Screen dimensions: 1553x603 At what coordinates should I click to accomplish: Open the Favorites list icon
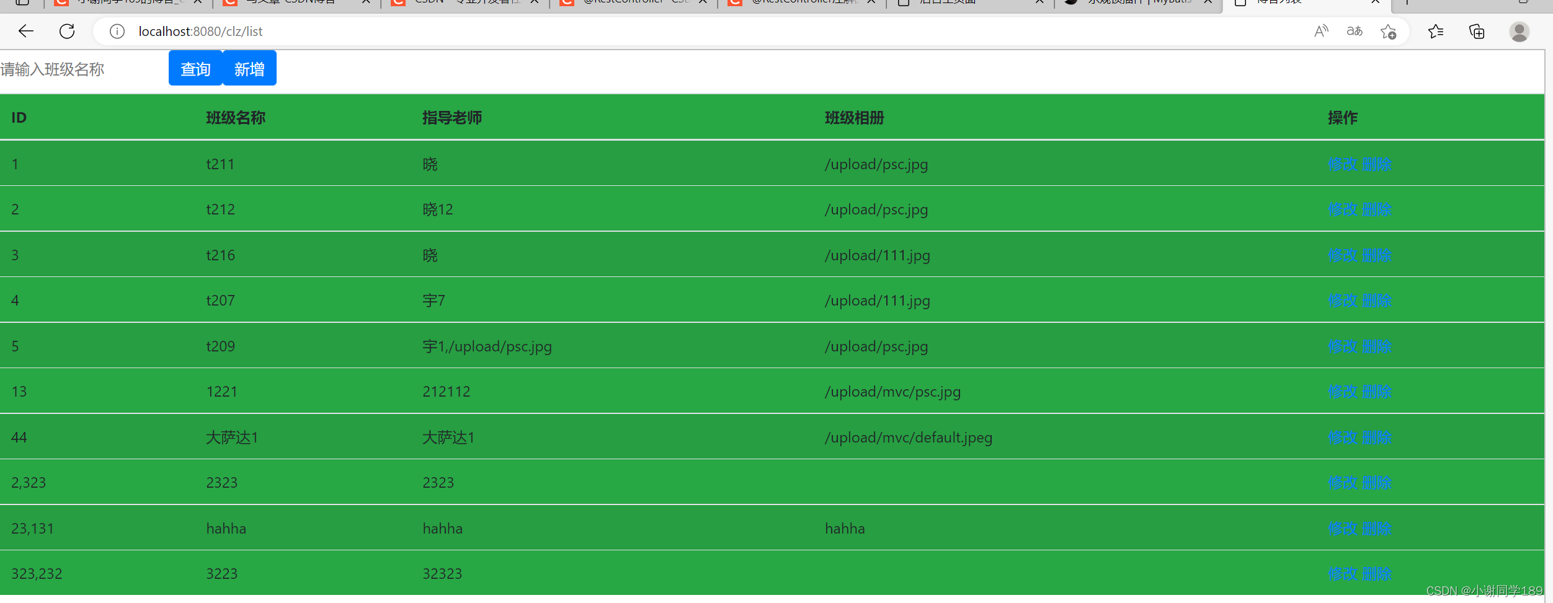point(1436,31)
